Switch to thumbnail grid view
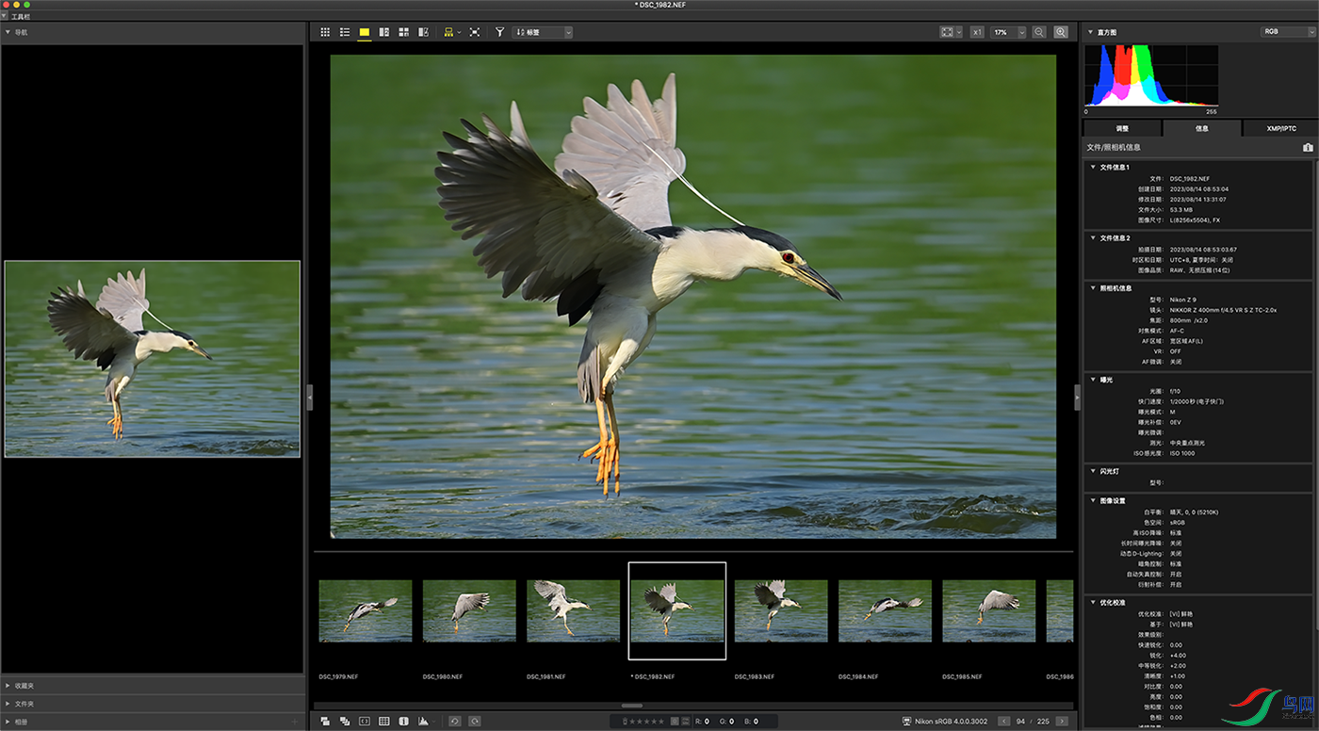 coord(325,32)
